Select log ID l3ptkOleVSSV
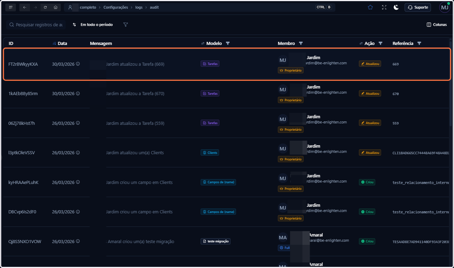Viewport: 454px width, 268px height. tap(22, 153)
